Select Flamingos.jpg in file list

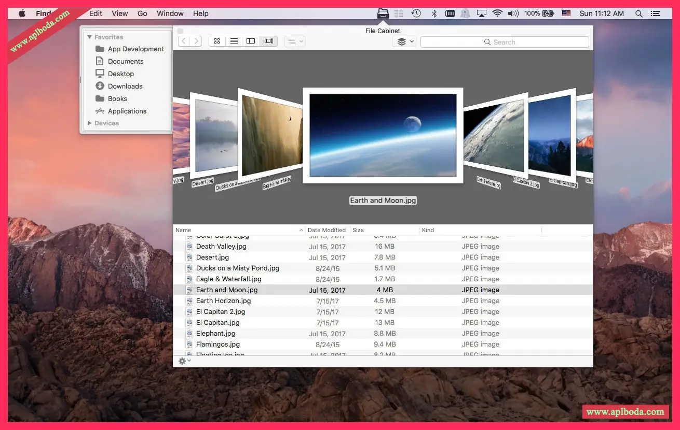(x=218, y=345)
